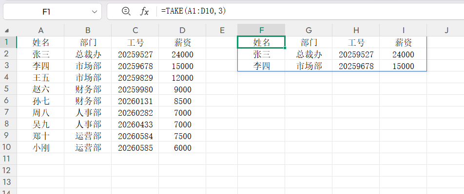This screenshot has height=194, width=464.
Task: Click cell B5 containing 财务部
Action: 88,89
